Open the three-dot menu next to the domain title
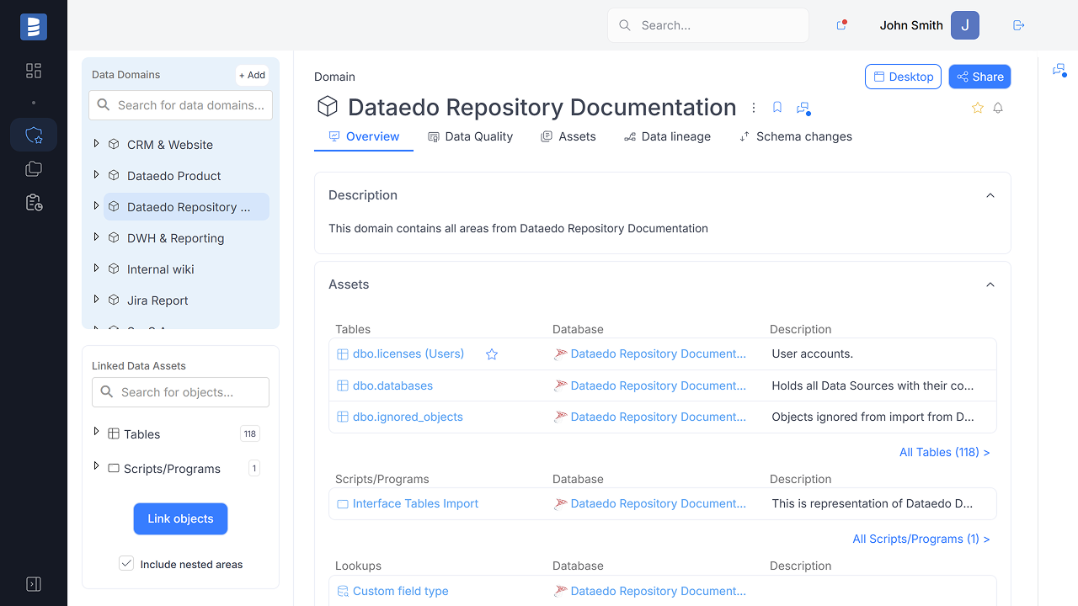This screenshot has height=606, width=1078. click(753, 107)
